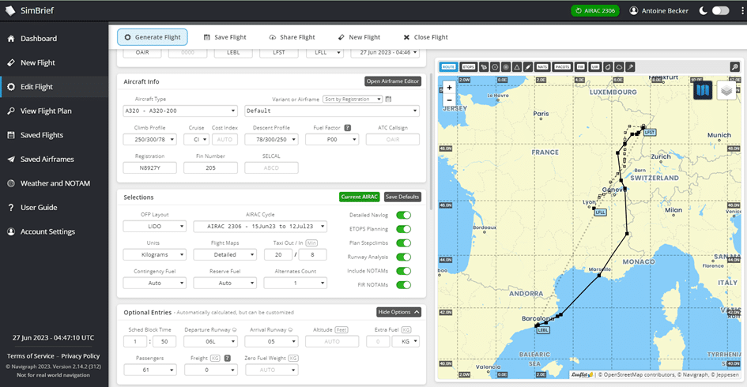Viewport: 747px width, 387px height.
Task: Open the Terms of Service link
Action: point(31,356)
